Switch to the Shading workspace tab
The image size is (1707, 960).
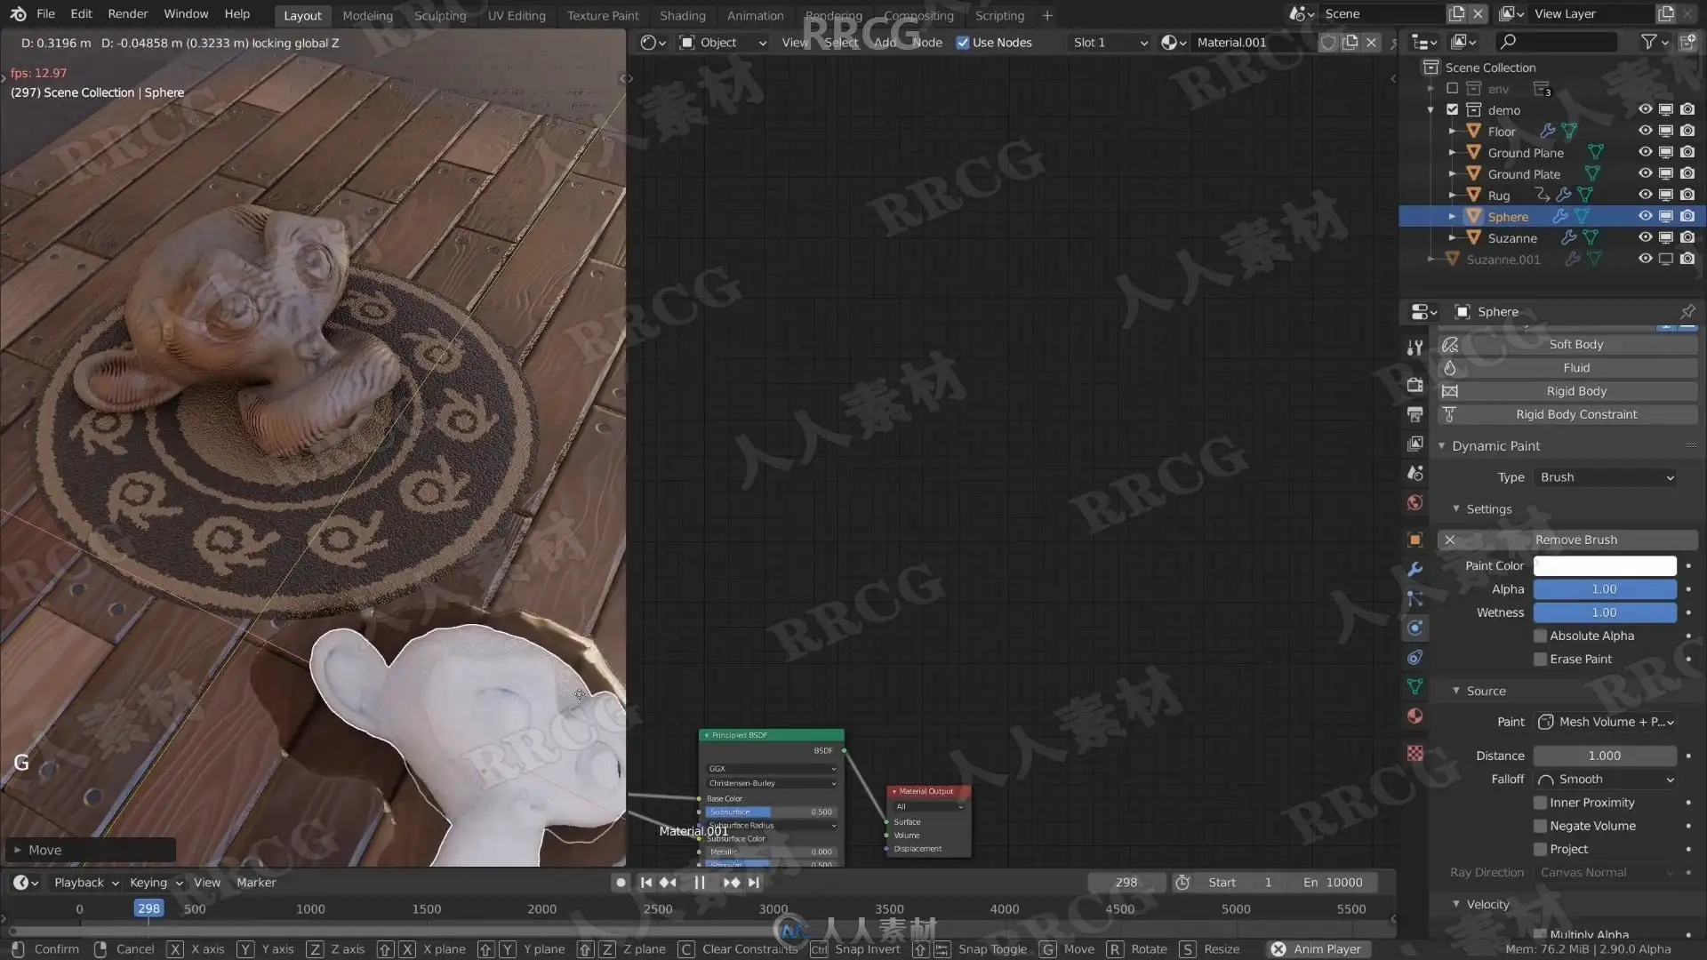click(x=682, y=15)
